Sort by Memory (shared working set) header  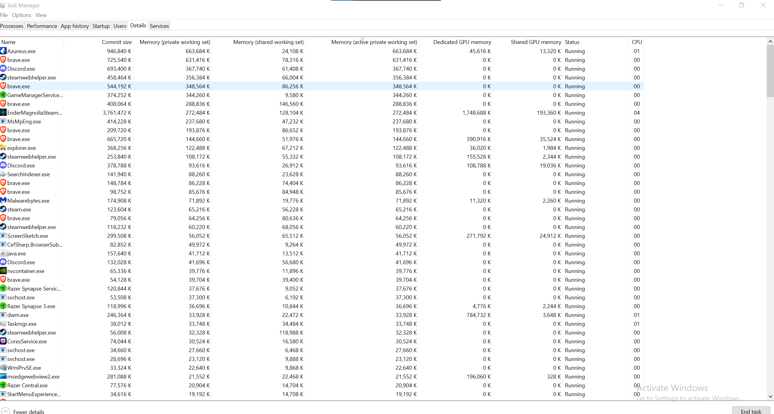[259, 42]
